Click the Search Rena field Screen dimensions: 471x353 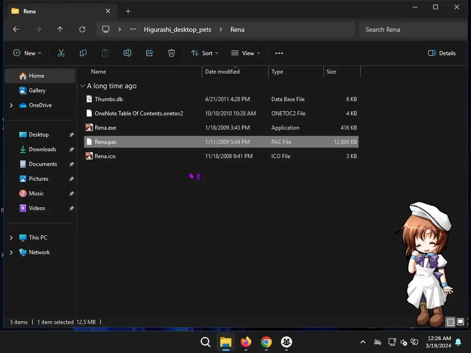[x=413, y=29]
